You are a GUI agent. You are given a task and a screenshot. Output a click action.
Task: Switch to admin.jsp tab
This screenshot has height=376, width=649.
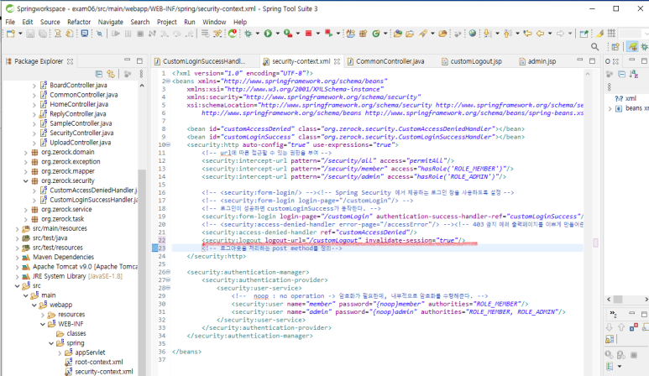point(537,61)
